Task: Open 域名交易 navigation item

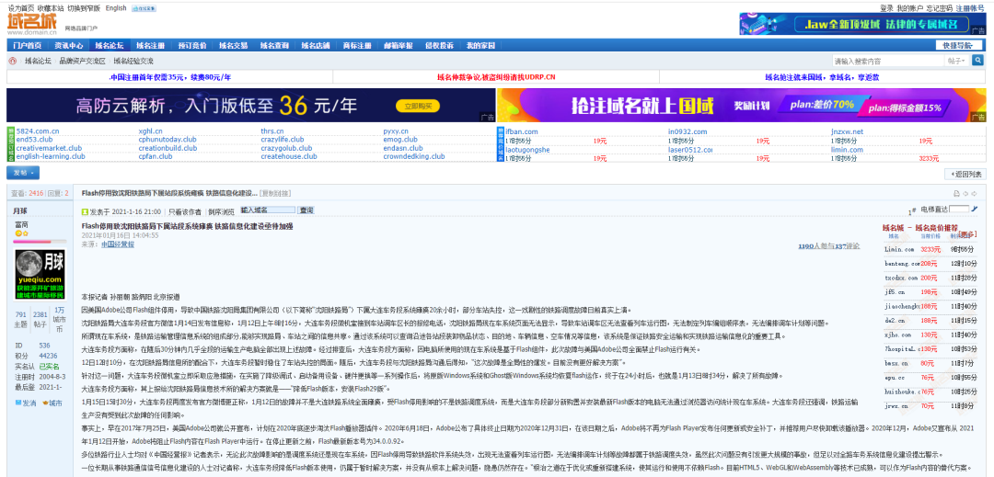Action: pos(233,46)
